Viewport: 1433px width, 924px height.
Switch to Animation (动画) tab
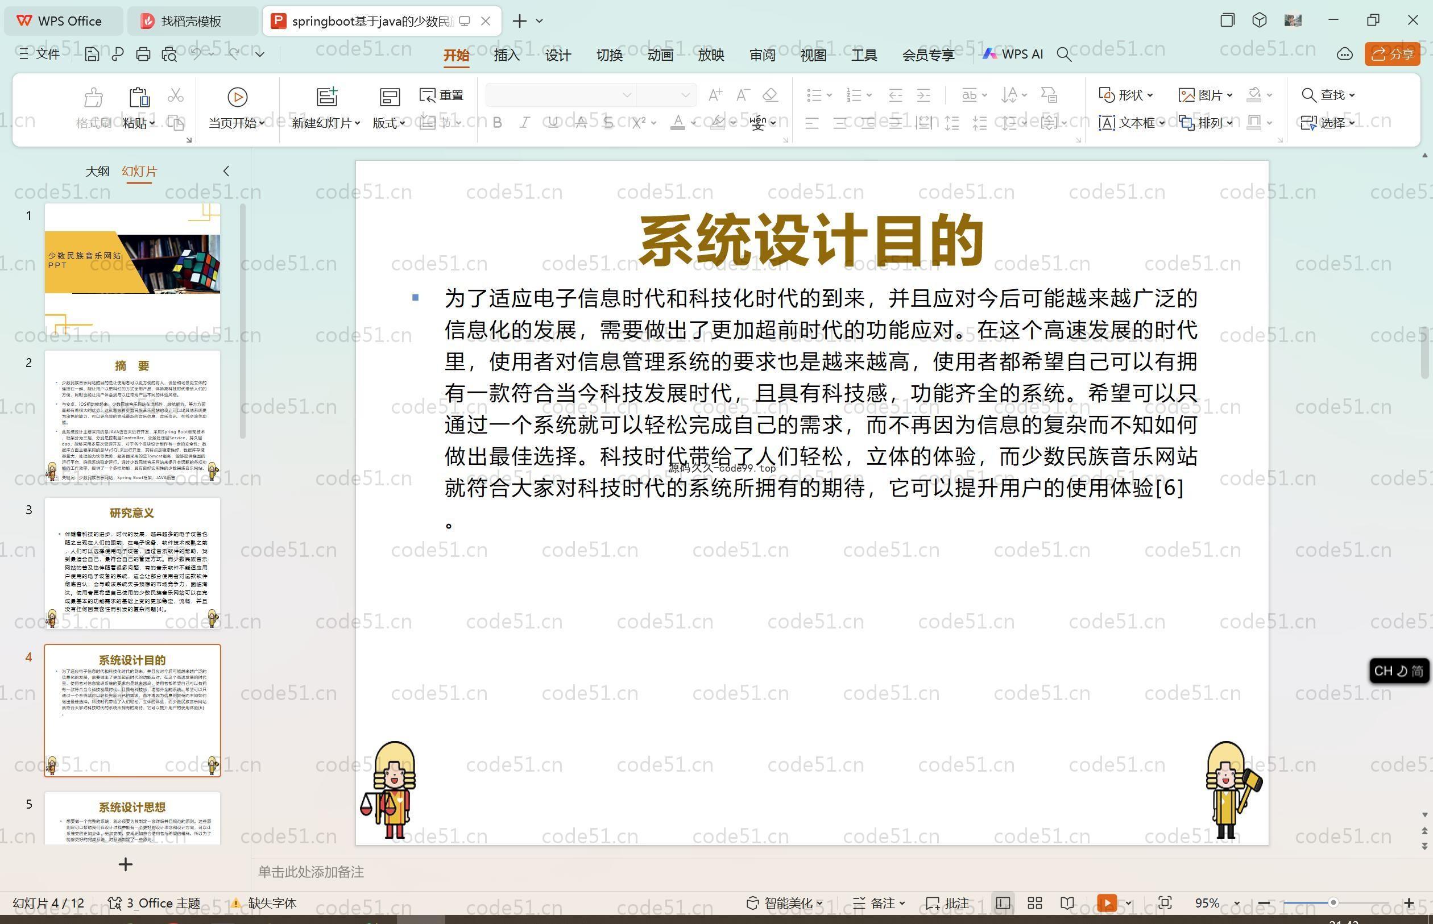tap(660, 55)
